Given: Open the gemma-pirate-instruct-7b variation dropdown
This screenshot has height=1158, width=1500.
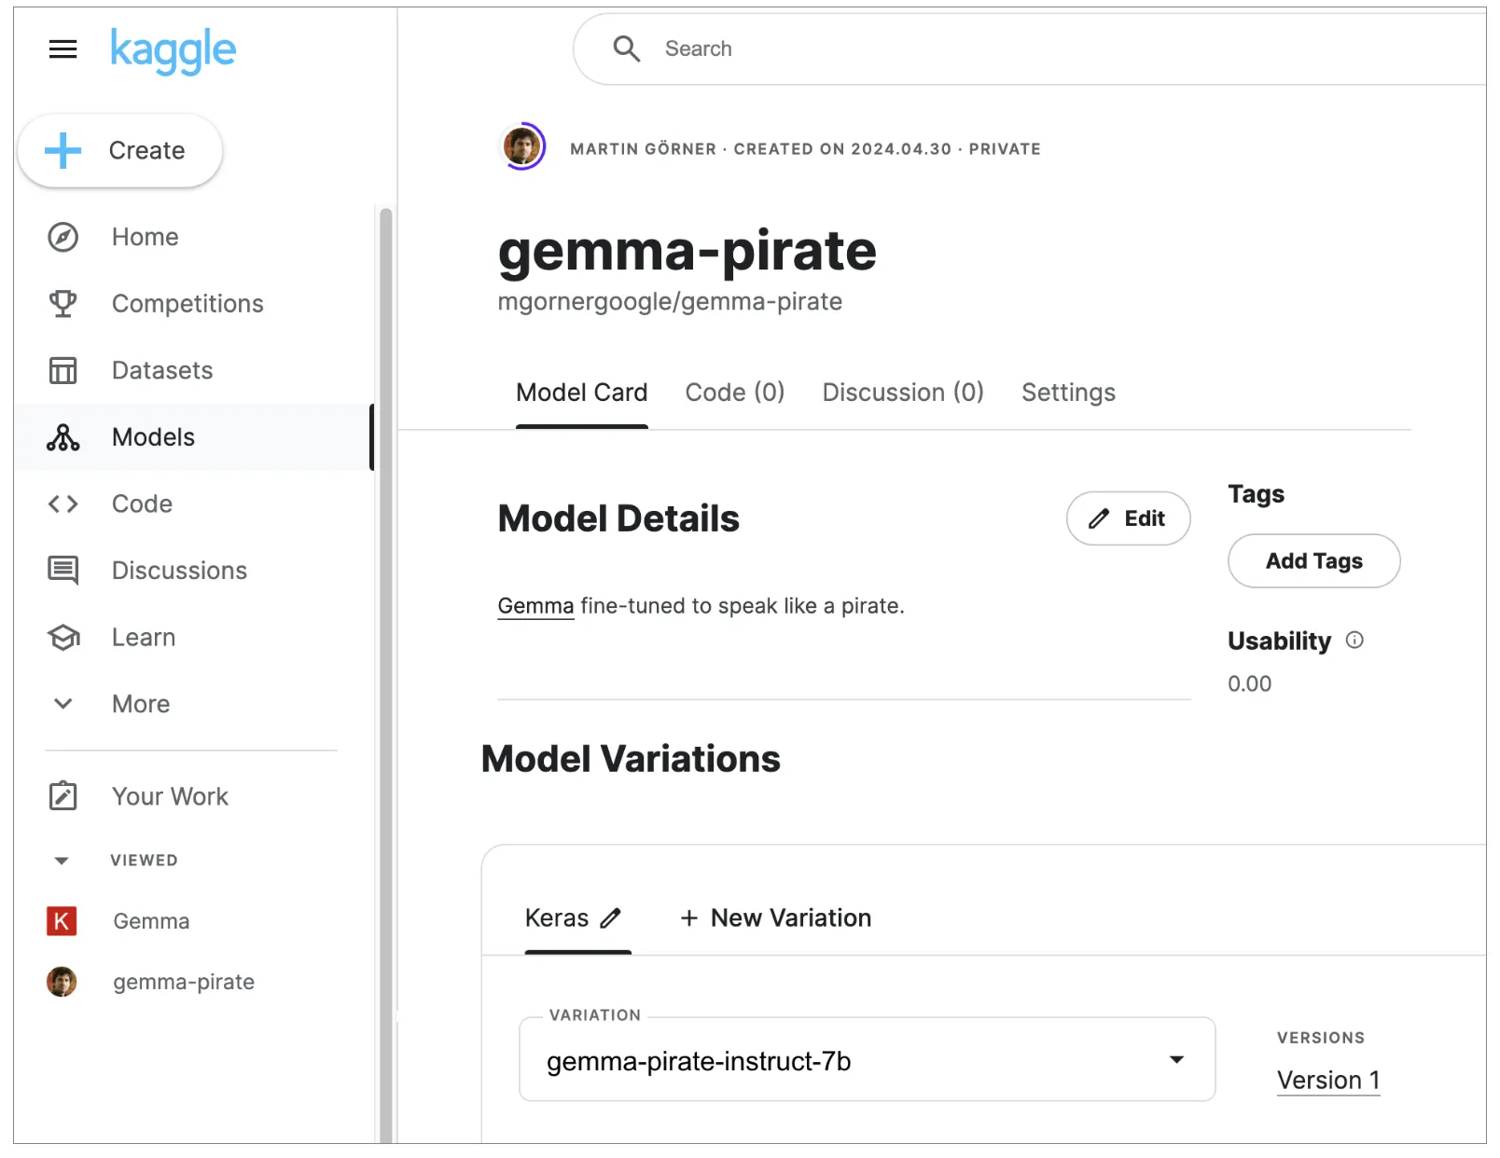Looking at the screenshot, I should (x=867, y=1060).
